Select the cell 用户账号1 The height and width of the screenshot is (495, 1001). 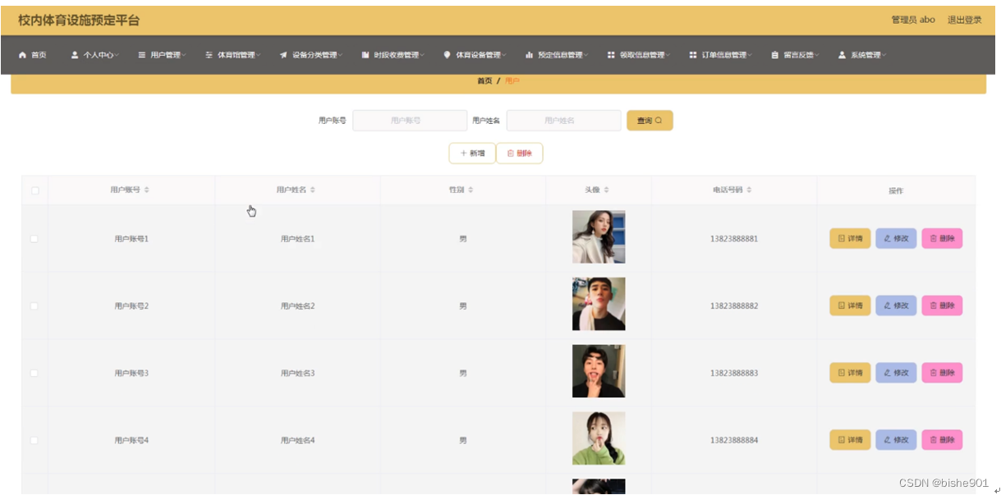131,239
